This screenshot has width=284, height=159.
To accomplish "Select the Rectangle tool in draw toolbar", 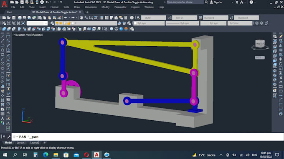I will point(3,55).
